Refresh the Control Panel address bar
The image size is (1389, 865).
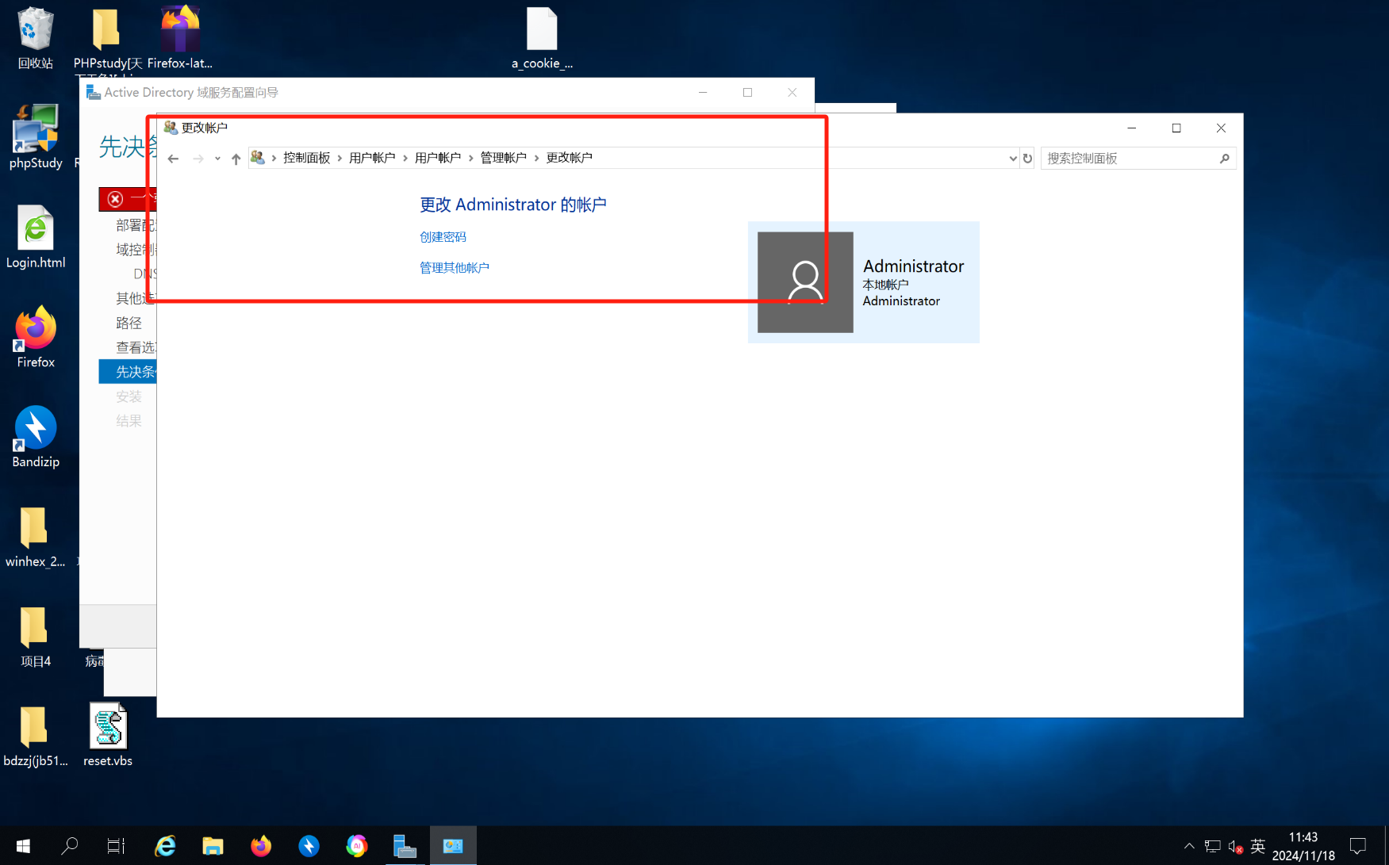tap(1027, 159)
